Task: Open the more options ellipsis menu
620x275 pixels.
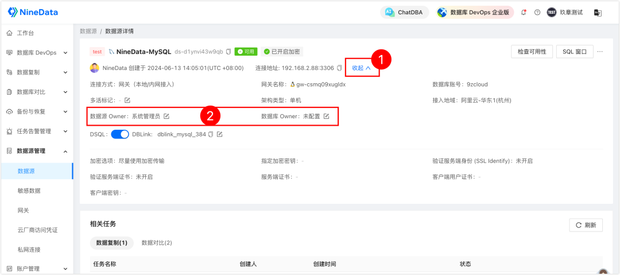Action: click(x=600, y=52)
